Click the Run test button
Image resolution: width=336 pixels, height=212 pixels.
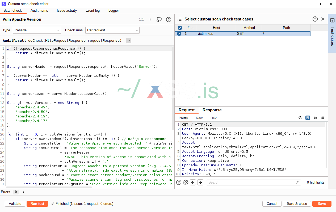pos(37,204)
